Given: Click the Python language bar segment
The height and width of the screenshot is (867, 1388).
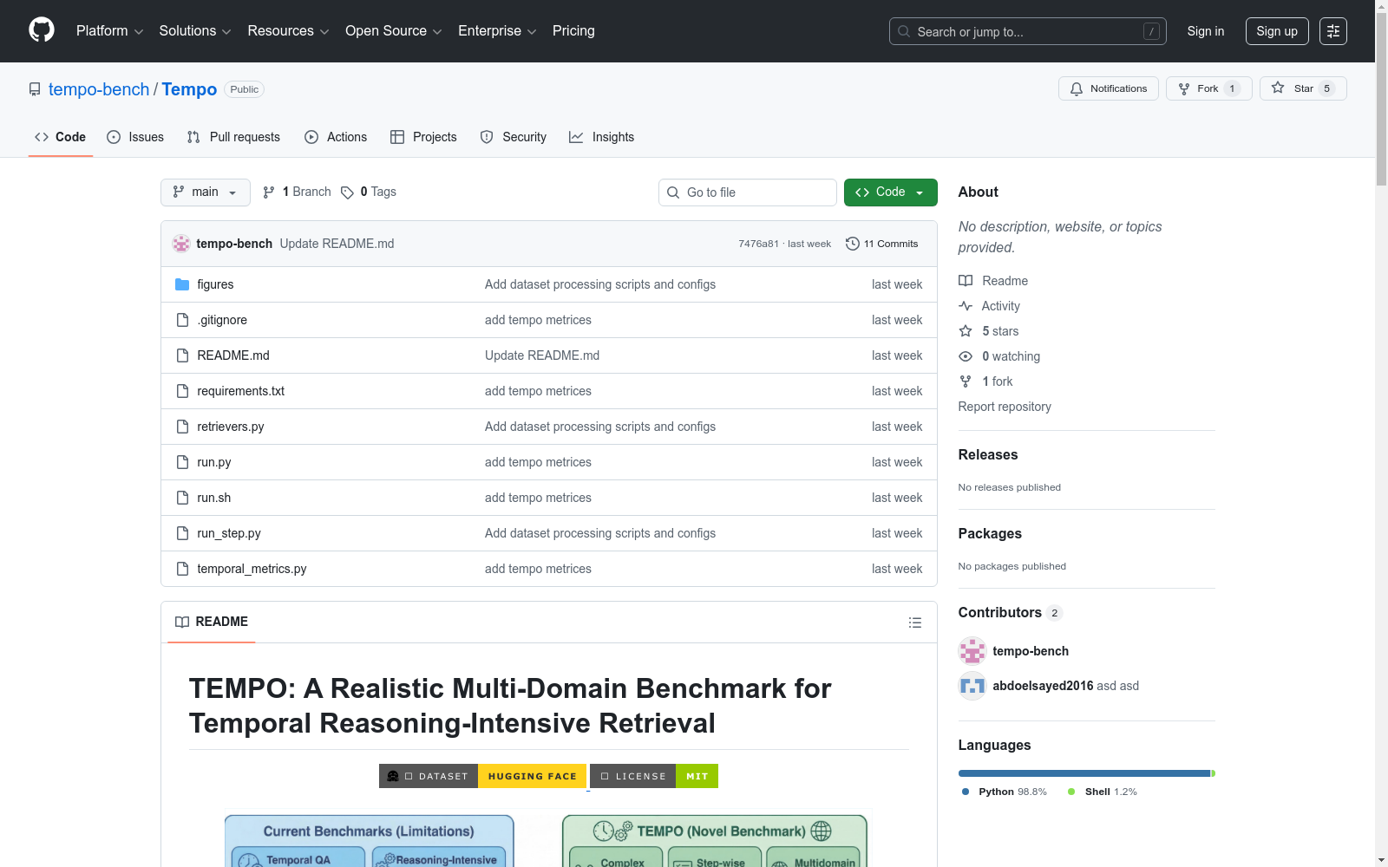Looking at the screenshot, I should [1084, 773].
